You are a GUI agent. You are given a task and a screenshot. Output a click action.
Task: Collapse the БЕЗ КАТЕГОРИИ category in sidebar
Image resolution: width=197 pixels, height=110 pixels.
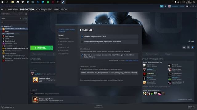(1, 34)
